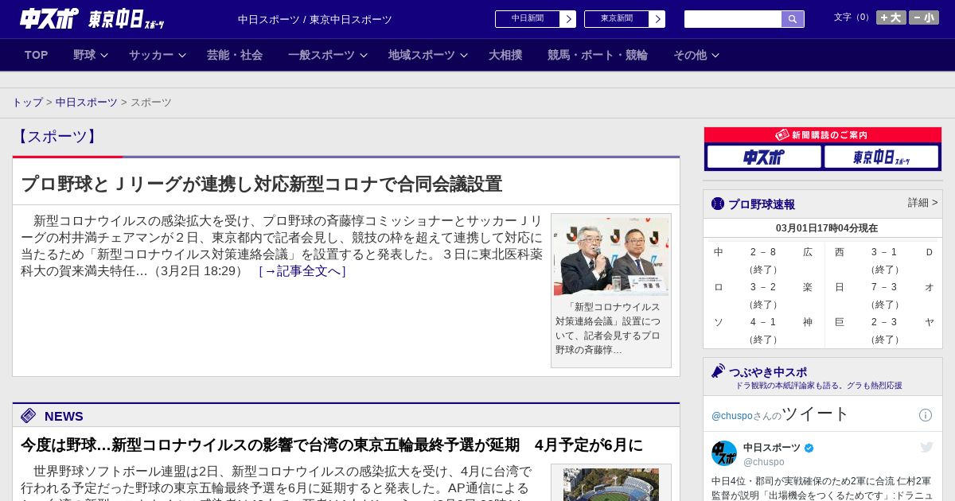
Task: Click 新聞購読のご案内 banner header
Action: tap(823, 135)
